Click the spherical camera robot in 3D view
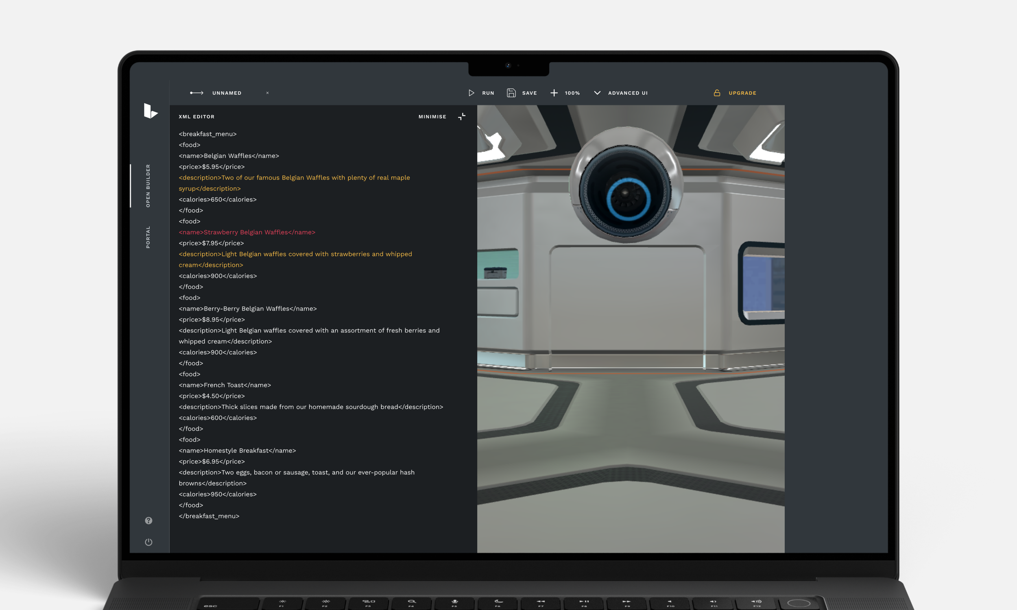This screenshot has width=1017, height=610. click(626, 185)
